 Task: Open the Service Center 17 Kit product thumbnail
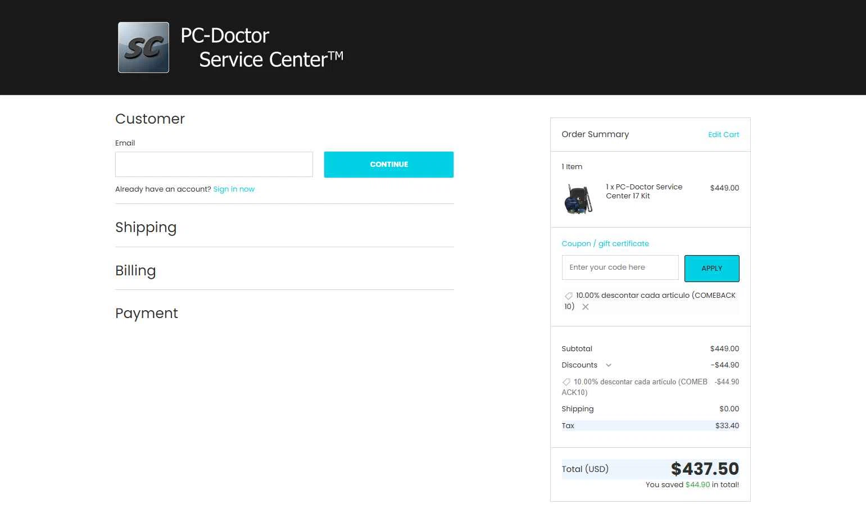tap(578, 199)
